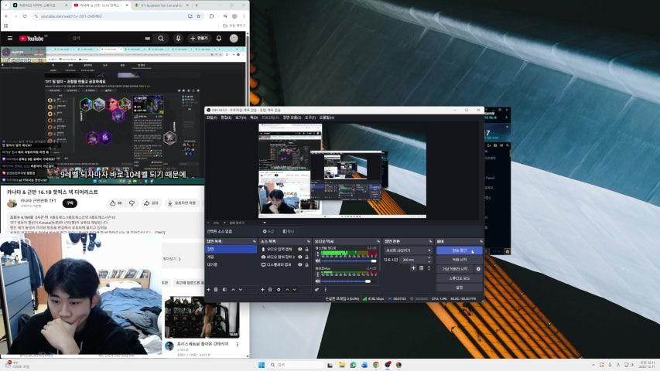This screenshot has width=660, height=371.
Task: Add a new scene with plus icon
Action: (x=209, y=289)
